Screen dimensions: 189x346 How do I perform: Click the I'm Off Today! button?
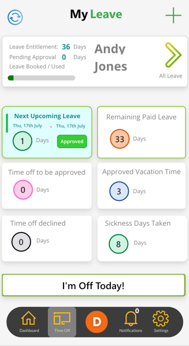pos(94,285)
